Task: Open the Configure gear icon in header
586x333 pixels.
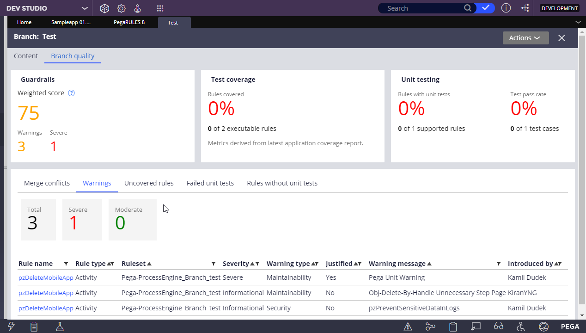Action: coord(121,8)
